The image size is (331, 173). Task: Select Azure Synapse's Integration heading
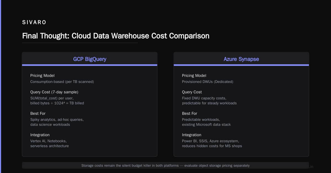192,135
